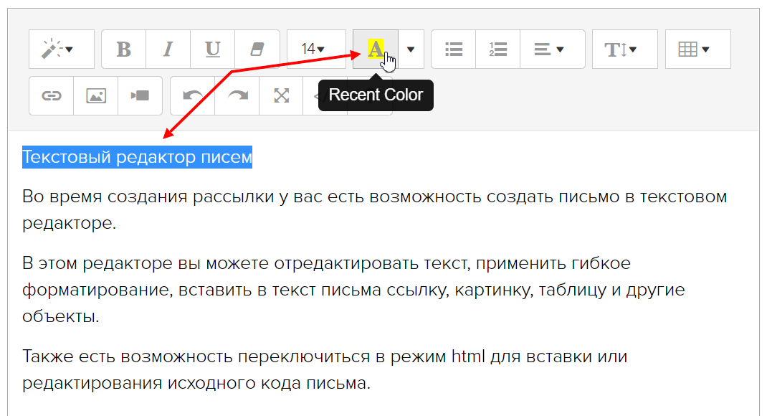Open the insert table dropdown

(697, 49)
